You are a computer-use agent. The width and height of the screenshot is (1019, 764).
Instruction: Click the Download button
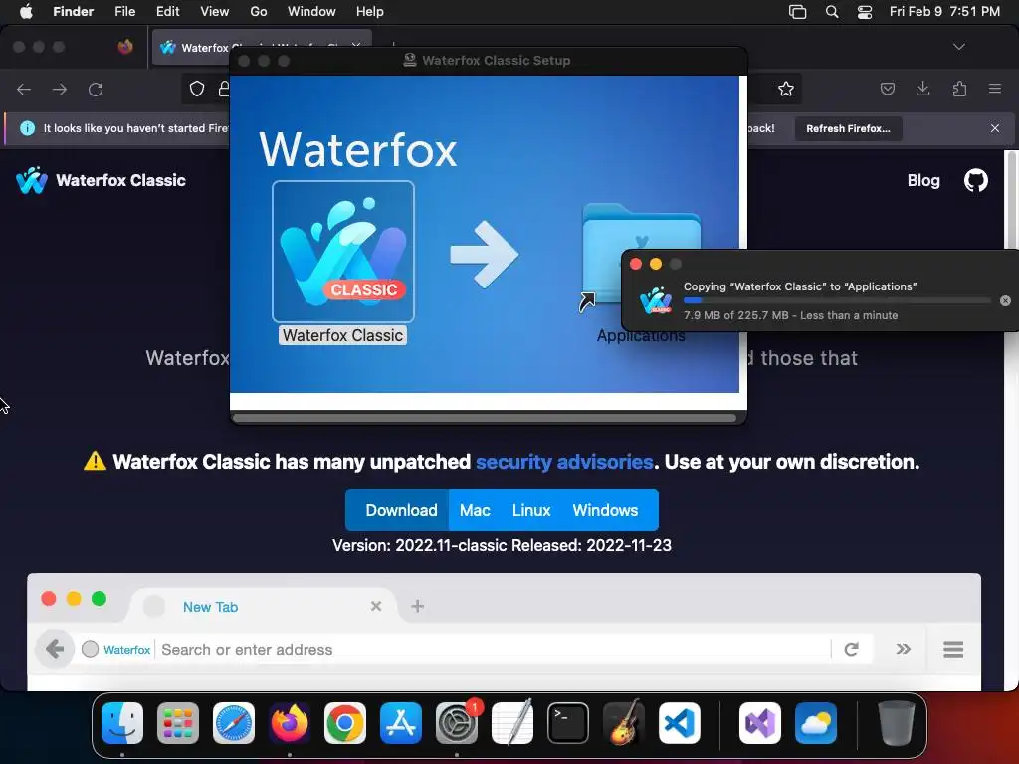[x=398, y=510]
